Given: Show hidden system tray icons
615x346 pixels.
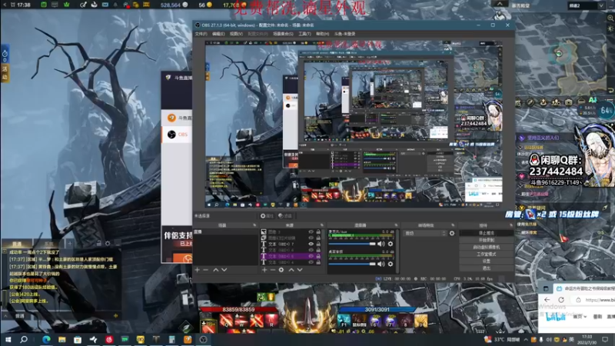Looking at the screenshot, I should [526, 339].
